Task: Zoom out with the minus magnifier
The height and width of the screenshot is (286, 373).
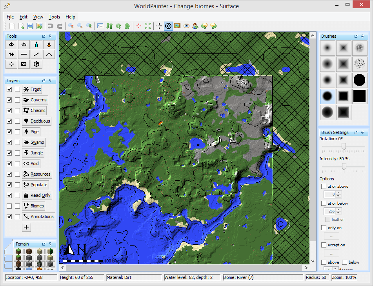Action: (x=71, y=26)
